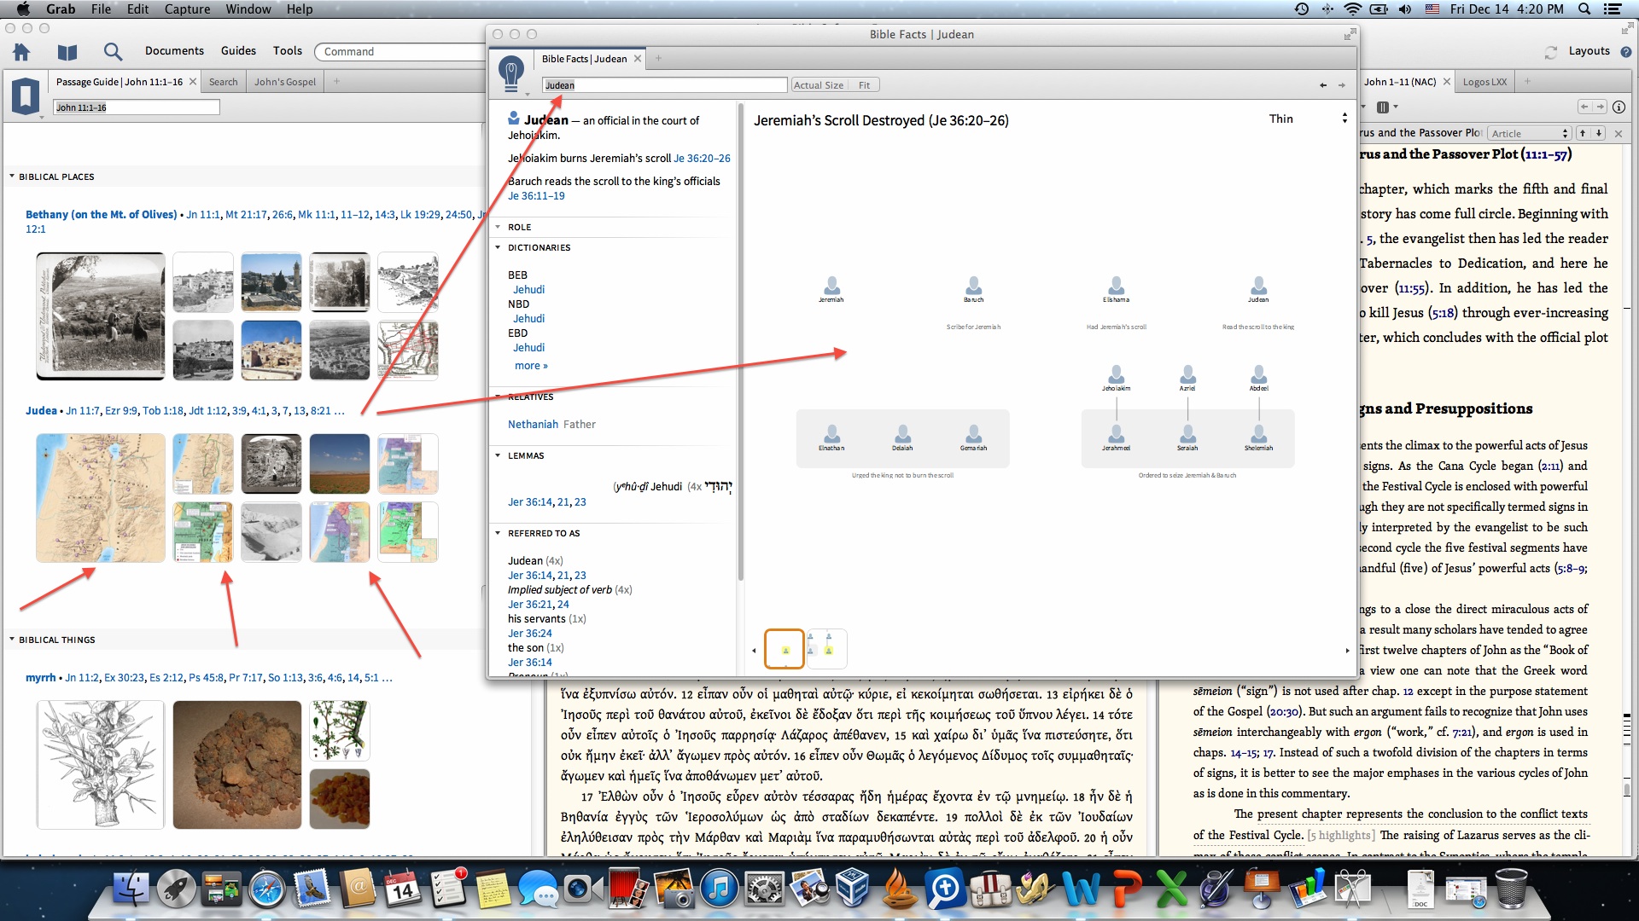The height and width of the screenshot is (921, 1639).
Task: Expand the Role section triangle
Action: click(499, 227)
